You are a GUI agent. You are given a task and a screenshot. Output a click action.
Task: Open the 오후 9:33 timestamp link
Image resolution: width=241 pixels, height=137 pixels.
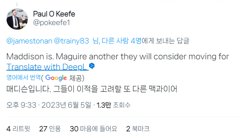point(21,105)
